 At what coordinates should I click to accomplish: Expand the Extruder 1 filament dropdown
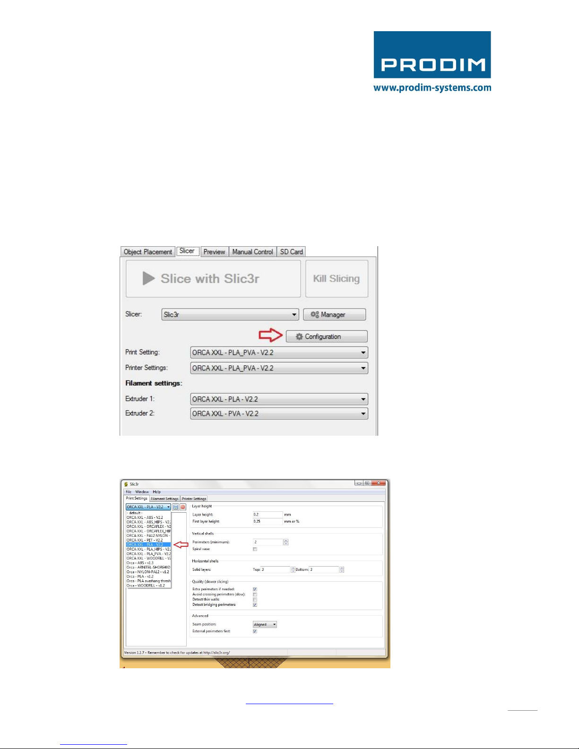click(279, 399)
